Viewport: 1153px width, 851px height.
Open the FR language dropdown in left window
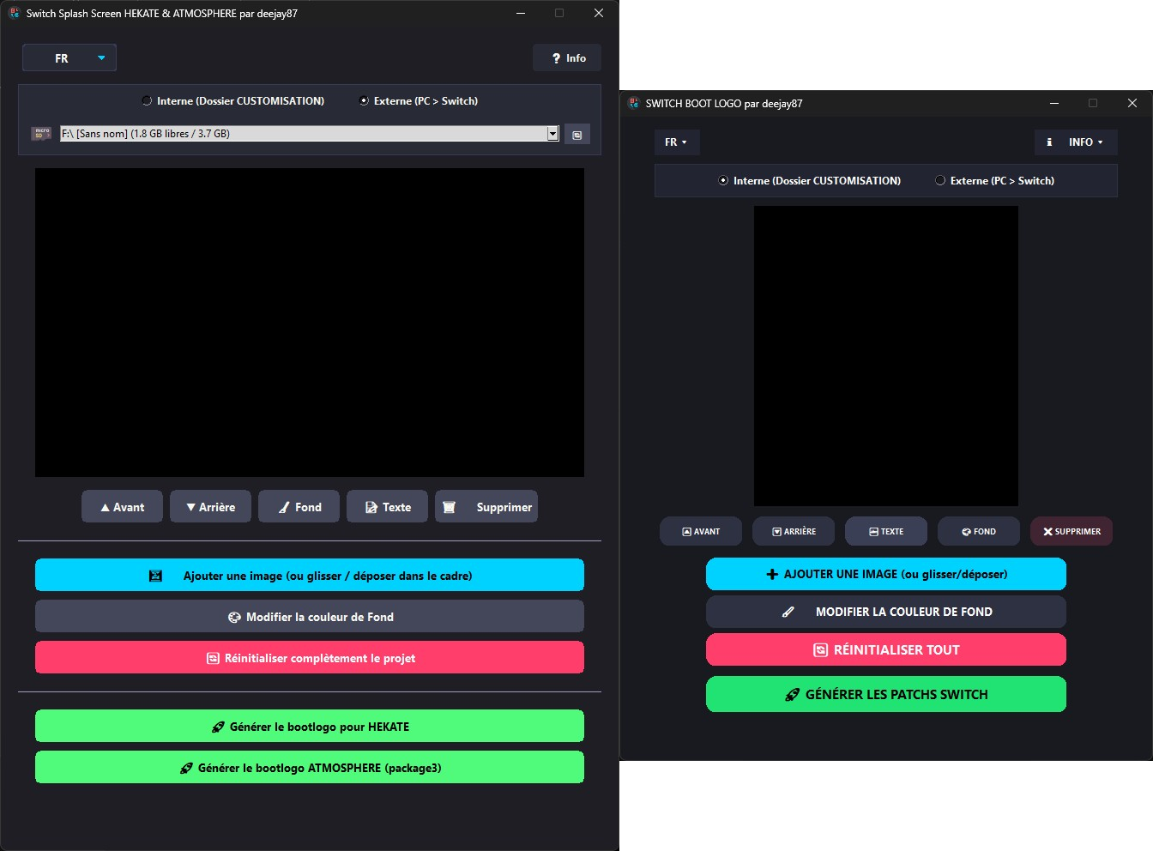tap(69, 57)
